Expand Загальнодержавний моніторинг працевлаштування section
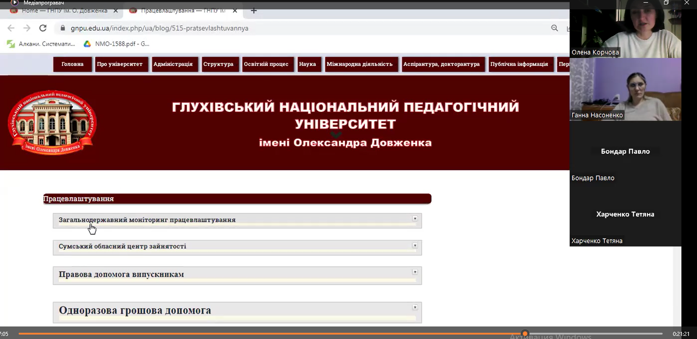Image resolution: width=697 pixels, height=339 pixels. (x=237, y=221)
